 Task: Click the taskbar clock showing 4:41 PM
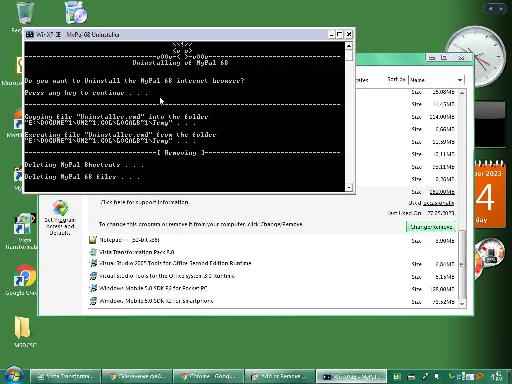point(496,376)
